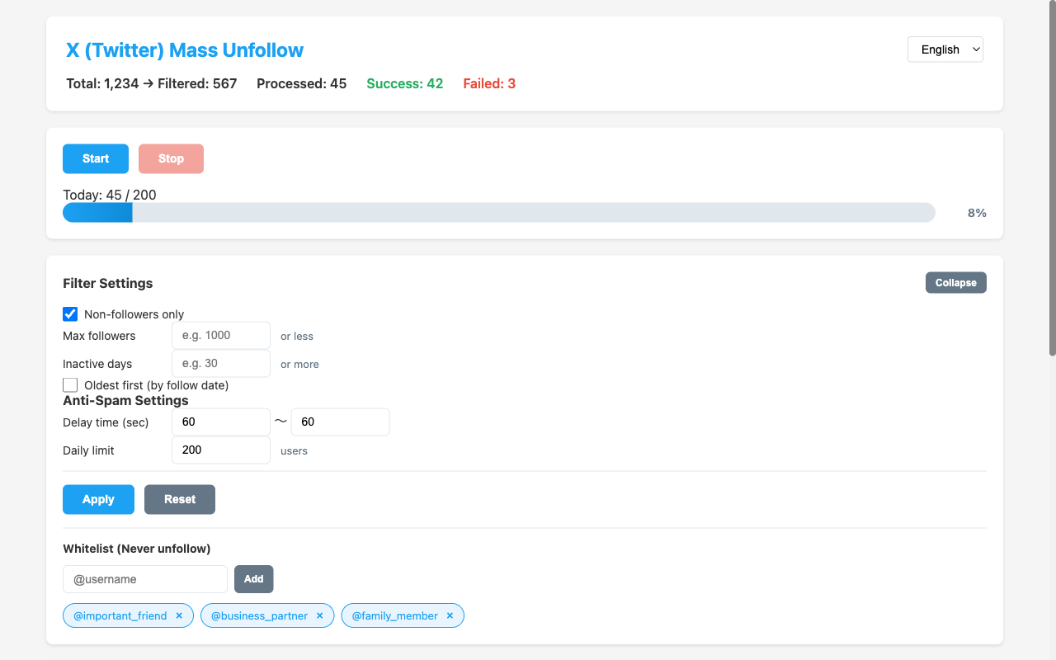Click the Anti-Spam Settings heading
1056x660 pixels.
pyautogui.click(x=126, y=400)
